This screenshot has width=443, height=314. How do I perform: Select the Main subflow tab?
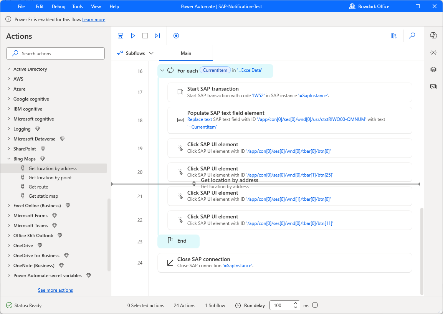[x=186, y=53]
